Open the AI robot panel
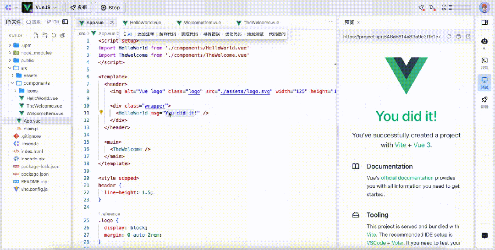Viewport: 495px width, 250px height. (x=484, y=43)
